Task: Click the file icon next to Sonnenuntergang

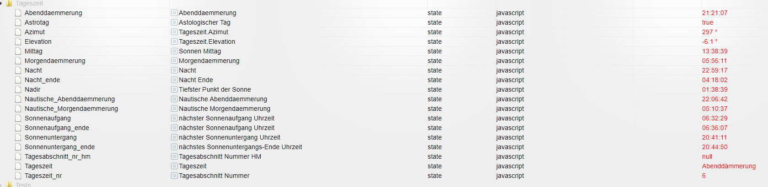Action: pos(18,137)
